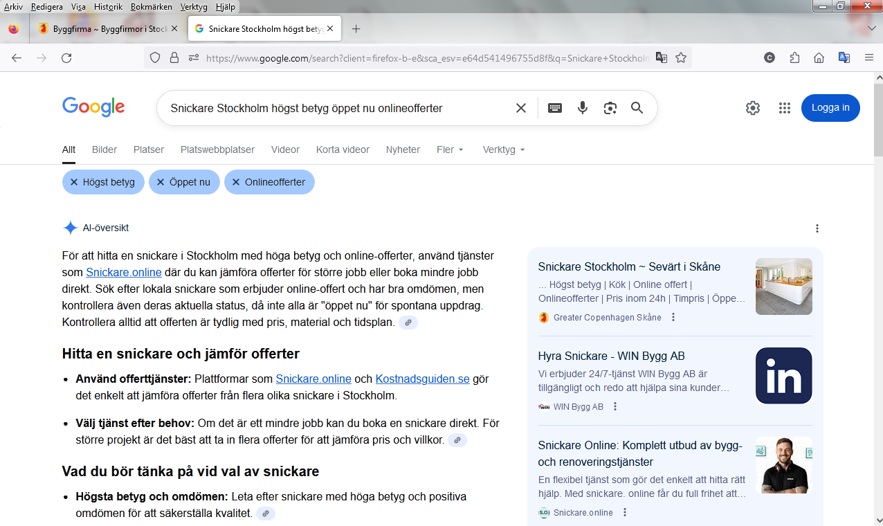Click the magnifier search icon
The image size is (883, 526).
tap(637, 108)
